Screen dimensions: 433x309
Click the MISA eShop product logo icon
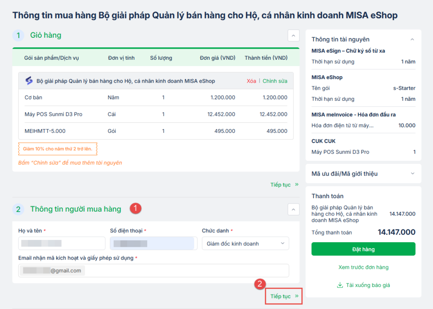click(29, 81)
